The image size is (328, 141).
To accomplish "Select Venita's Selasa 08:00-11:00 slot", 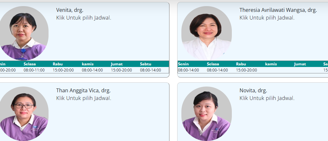I will (34, 70).
